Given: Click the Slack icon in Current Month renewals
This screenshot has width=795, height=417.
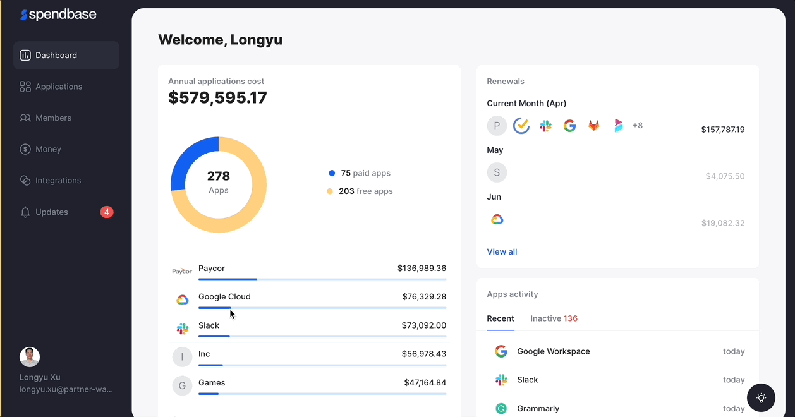Looking at the screenshot, I should 545,126.
